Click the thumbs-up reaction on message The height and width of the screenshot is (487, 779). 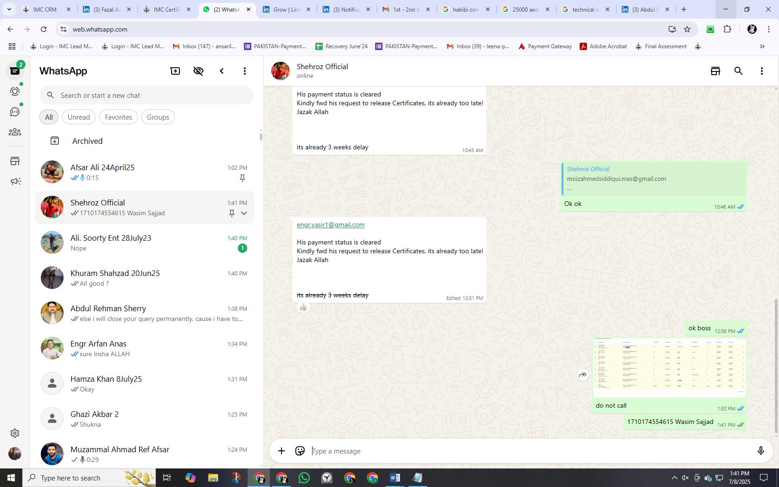(x=303, y=308)
